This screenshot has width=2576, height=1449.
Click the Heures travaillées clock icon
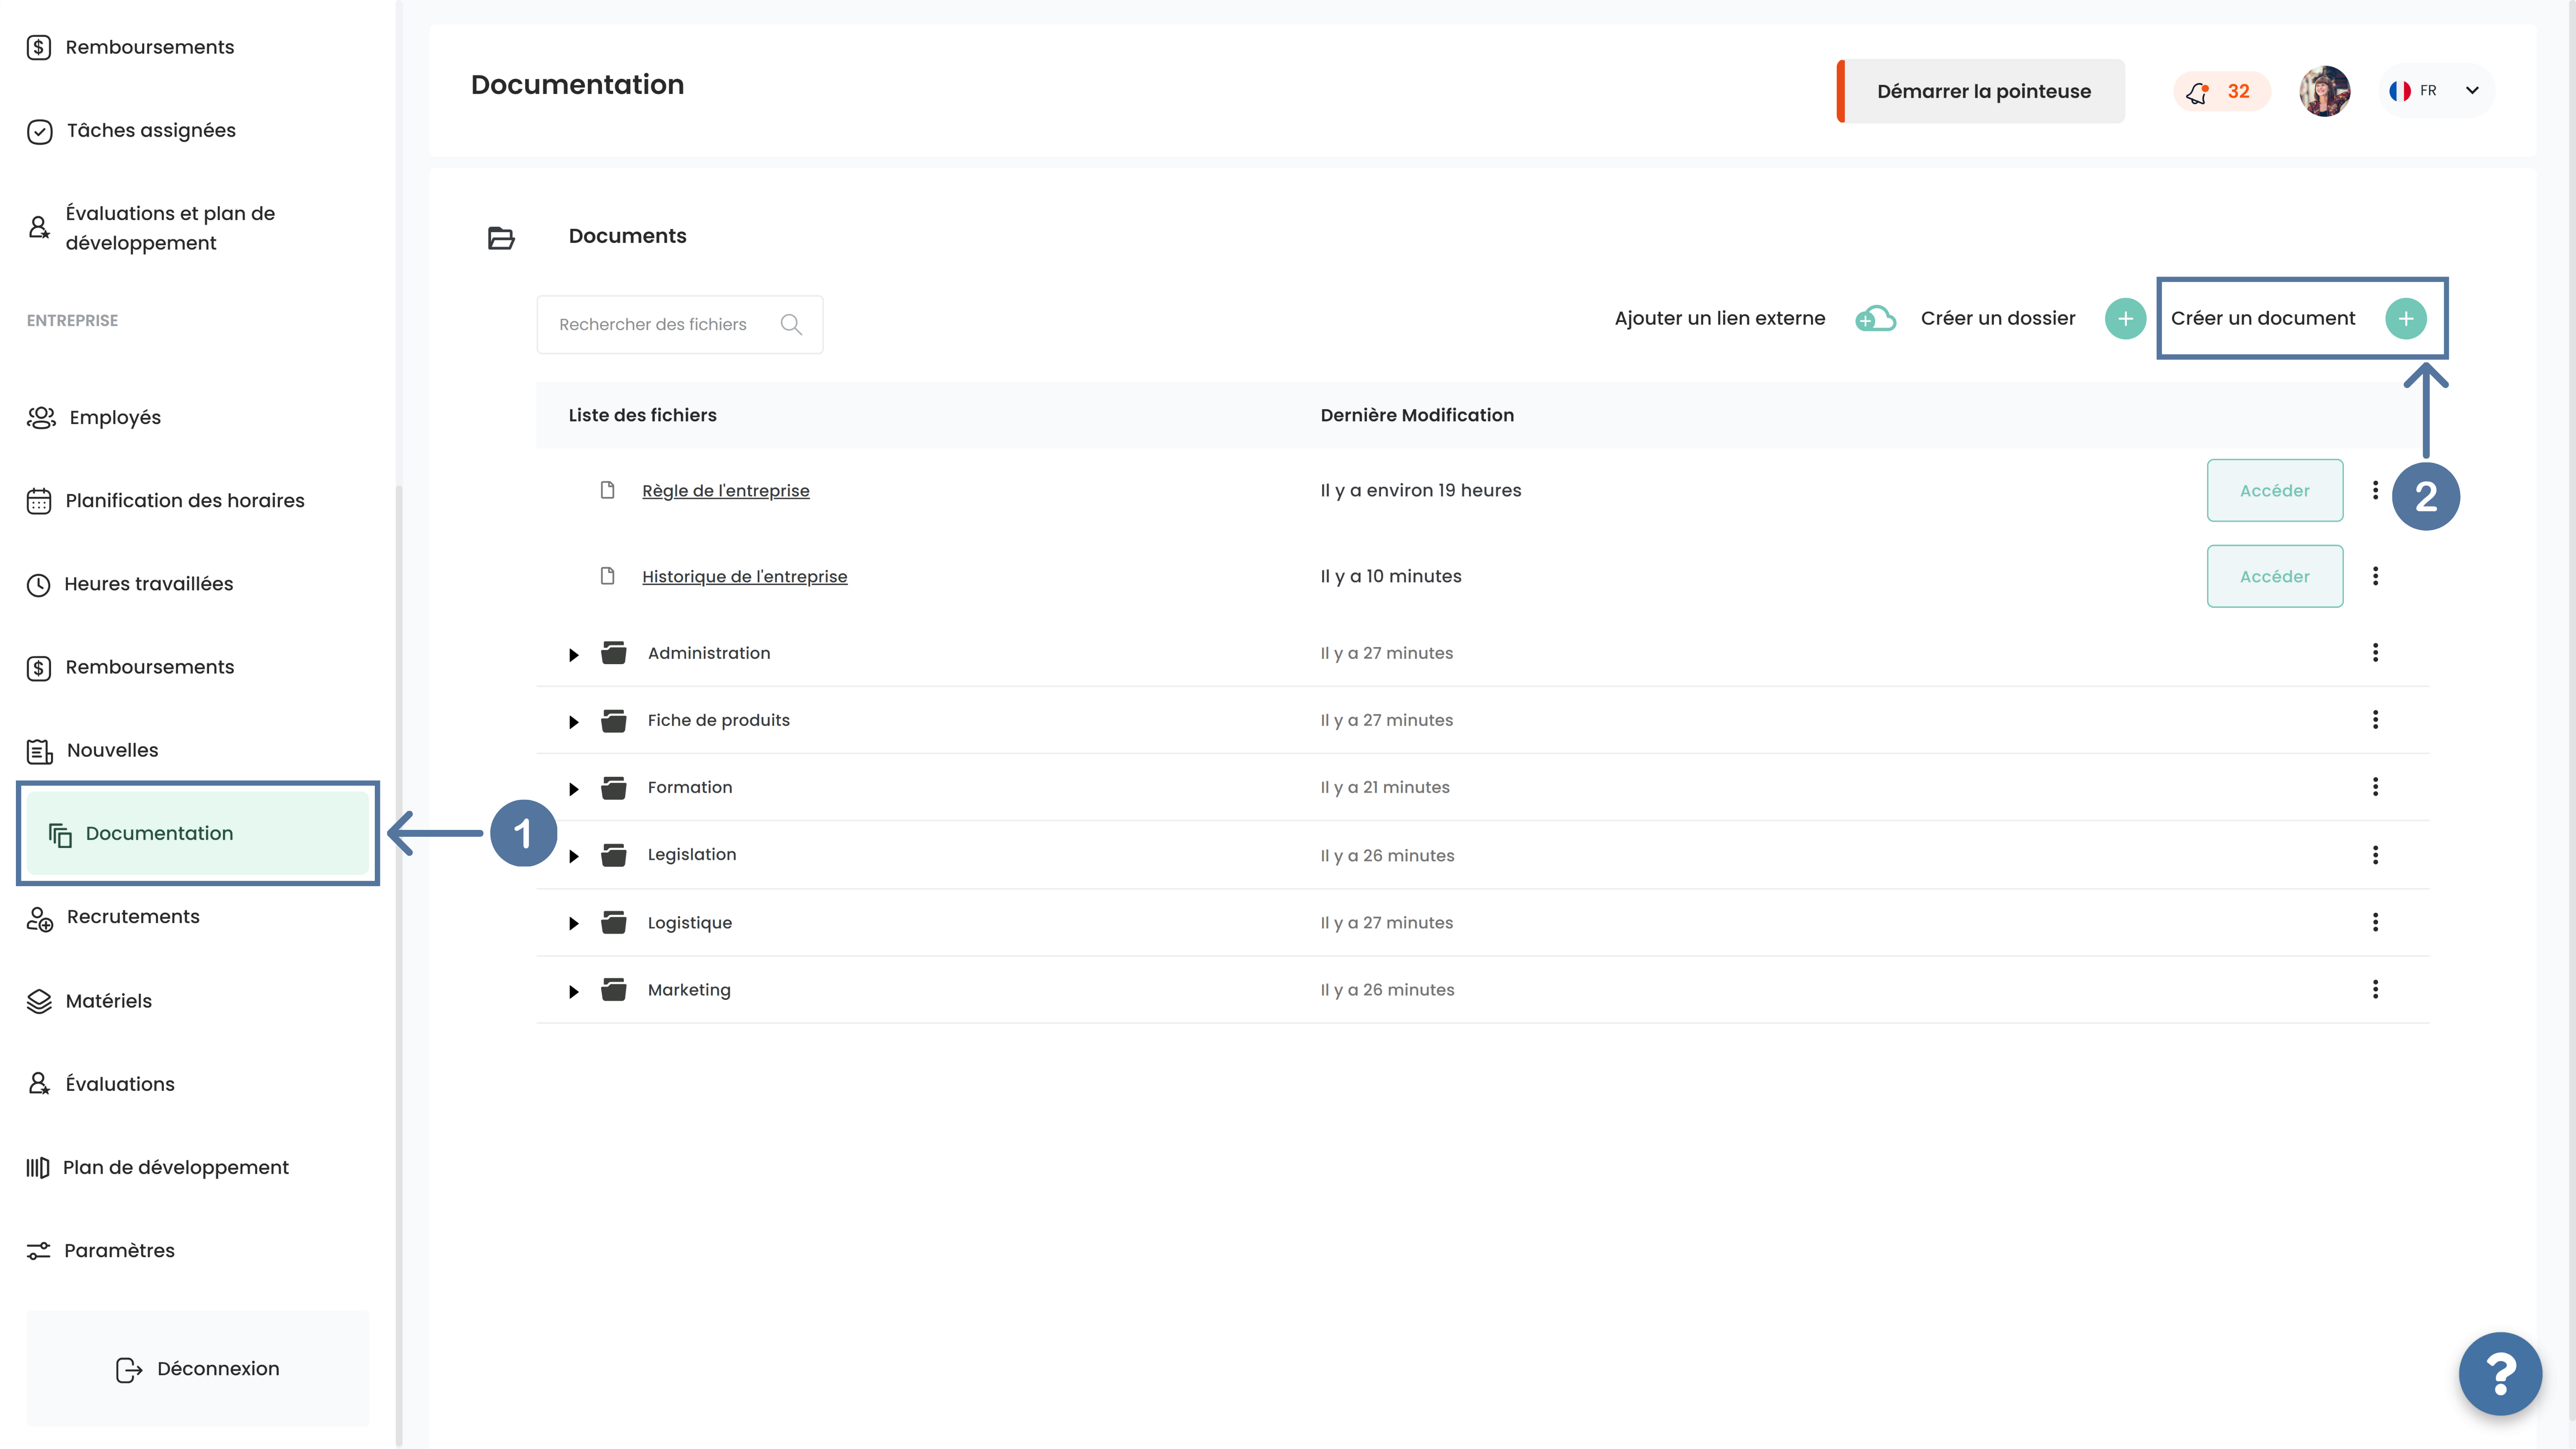click(x=38, y=585)
